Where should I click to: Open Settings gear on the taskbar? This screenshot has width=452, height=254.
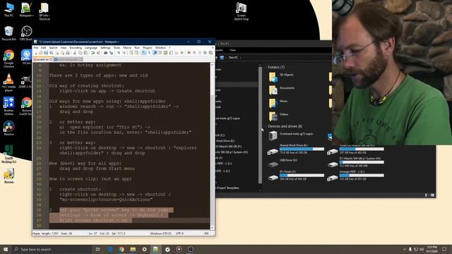click(144, 249)
